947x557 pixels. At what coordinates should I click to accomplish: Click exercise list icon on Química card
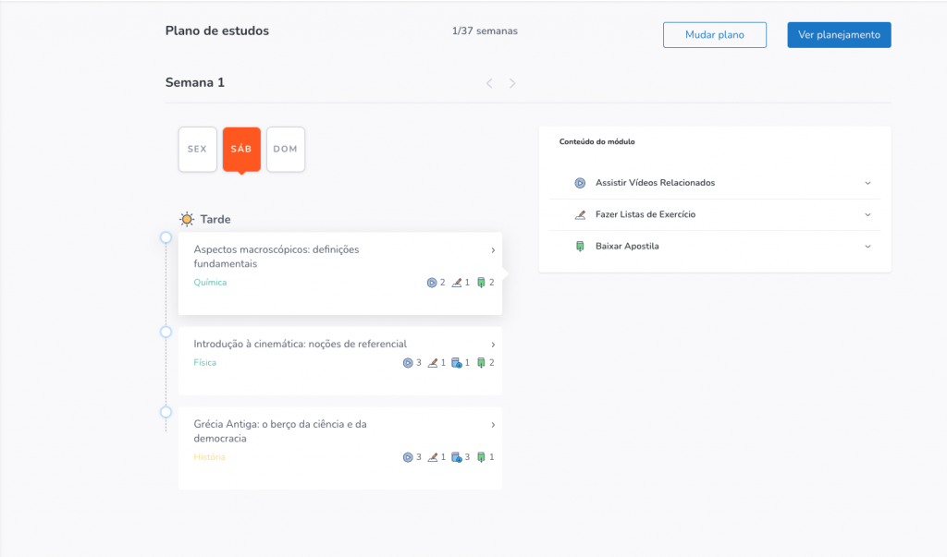[x=457, y=283]
